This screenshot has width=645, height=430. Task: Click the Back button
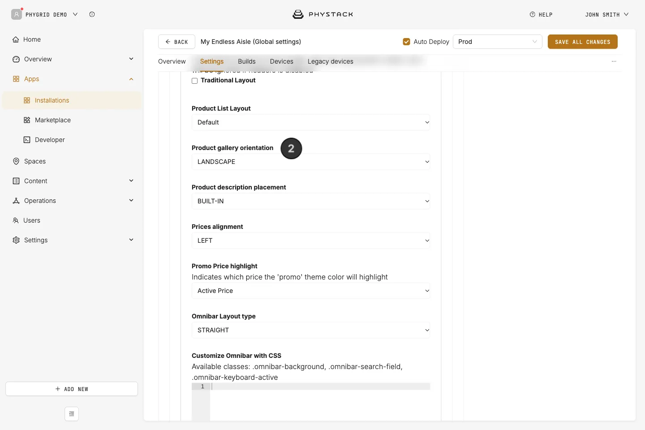(x=176, y=42)
